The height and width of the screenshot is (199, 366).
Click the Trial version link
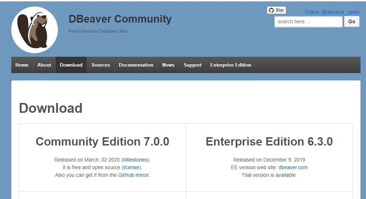[x=246, y=175]
